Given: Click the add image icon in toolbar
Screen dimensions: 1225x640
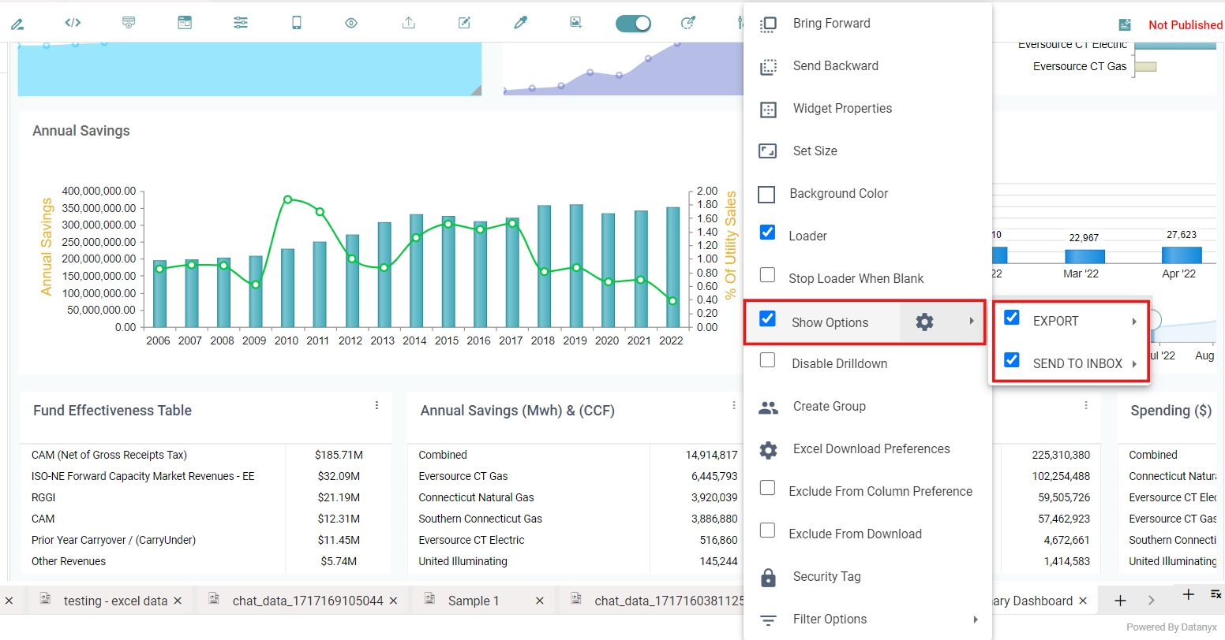Looking at the screenshot, I should (576, 23).
